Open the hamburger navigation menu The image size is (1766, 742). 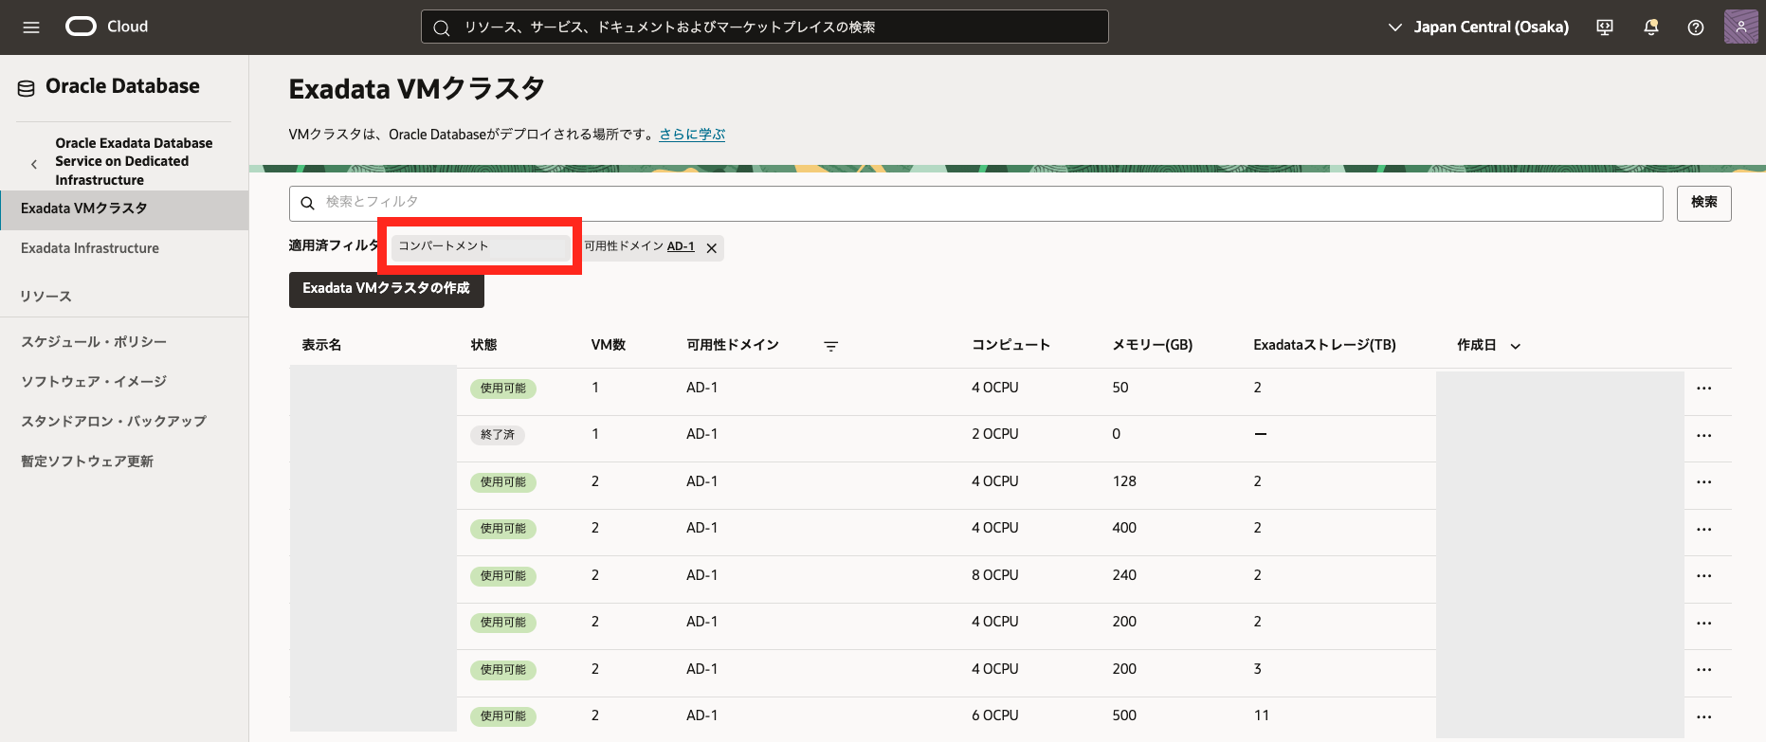(x=31, y=27)
